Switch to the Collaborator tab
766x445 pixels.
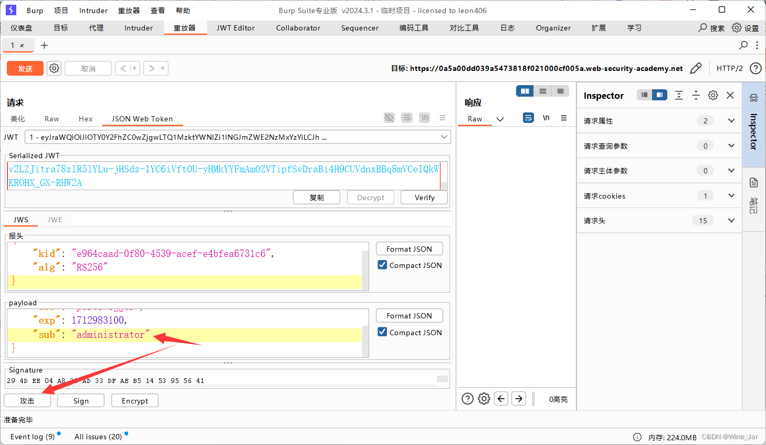[298, 28]
